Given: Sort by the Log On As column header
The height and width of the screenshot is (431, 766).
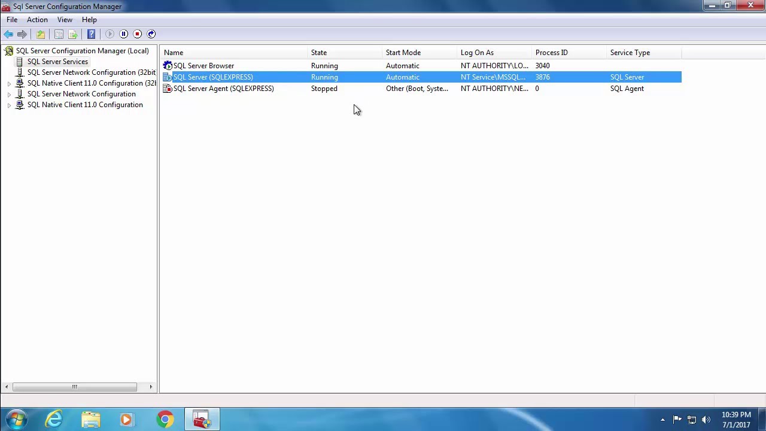Looking at the screenshot, I should (x=494, y=53).
